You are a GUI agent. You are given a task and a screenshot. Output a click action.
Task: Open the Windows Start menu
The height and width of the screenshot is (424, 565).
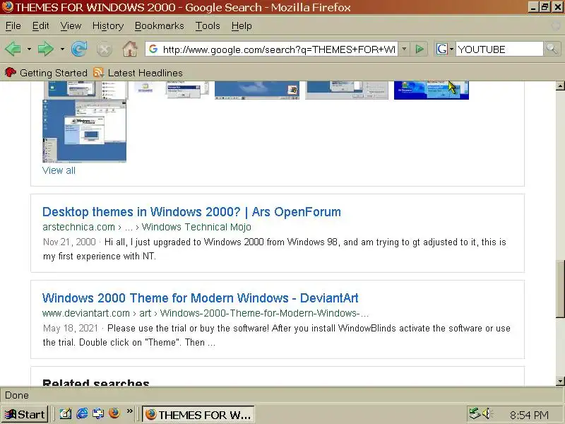25,415
